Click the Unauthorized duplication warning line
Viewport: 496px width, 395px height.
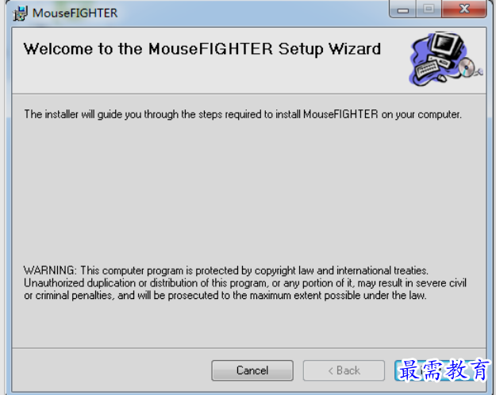pos(245,283)
